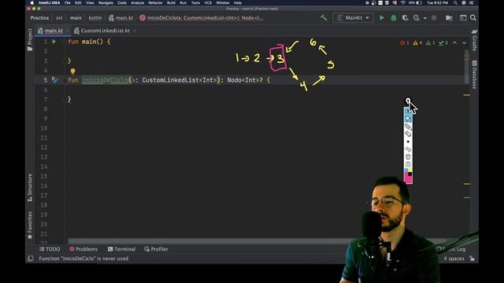Click the gray Stop button in toolbar

[434, 18]
